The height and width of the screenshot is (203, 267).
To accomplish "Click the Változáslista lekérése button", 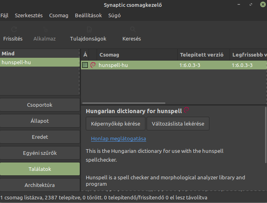I will (x=178, y=124).
